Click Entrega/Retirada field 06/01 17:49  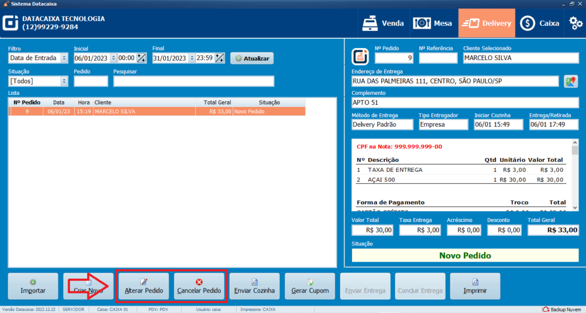click(x=554, y=124)
